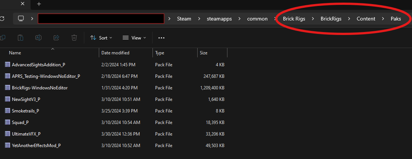Open the See more ellipsis menu

[x=161, y=38]
